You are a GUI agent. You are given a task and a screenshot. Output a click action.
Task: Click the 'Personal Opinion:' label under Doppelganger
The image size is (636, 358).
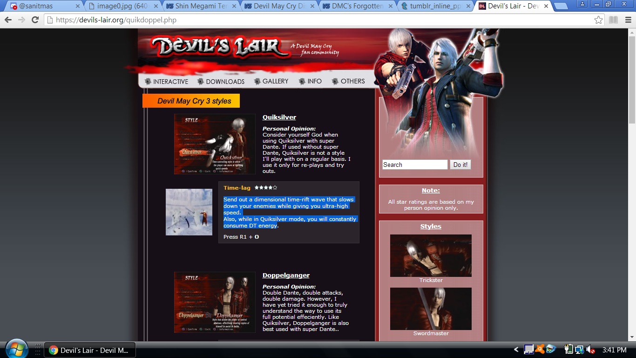pyautogui.click(x=289, y=287)
